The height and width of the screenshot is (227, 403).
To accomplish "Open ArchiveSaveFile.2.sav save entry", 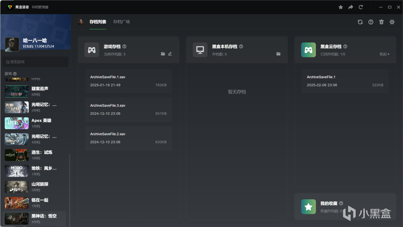I will (x=128, y=138).
